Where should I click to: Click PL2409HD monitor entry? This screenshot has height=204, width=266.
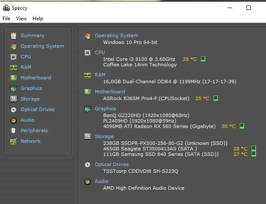click(140, 121)
